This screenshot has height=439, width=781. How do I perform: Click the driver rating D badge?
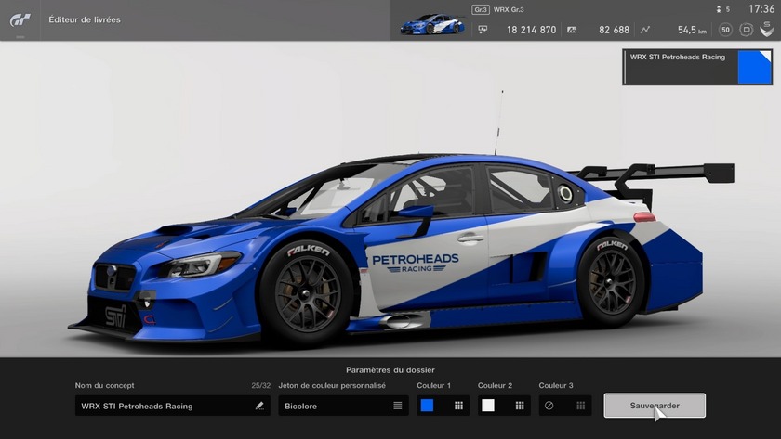[x=746, y=30]
